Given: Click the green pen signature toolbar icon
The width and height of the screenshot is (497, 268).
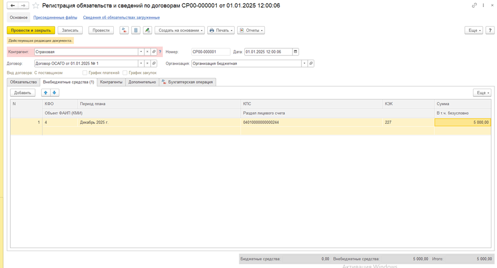Looking at the screenshot, I should [147, 31].
